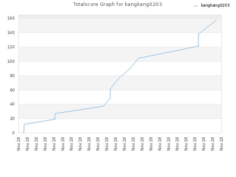Click the blue legend line marker
This screenshot has height=177, width=236.
pos(195,6)
